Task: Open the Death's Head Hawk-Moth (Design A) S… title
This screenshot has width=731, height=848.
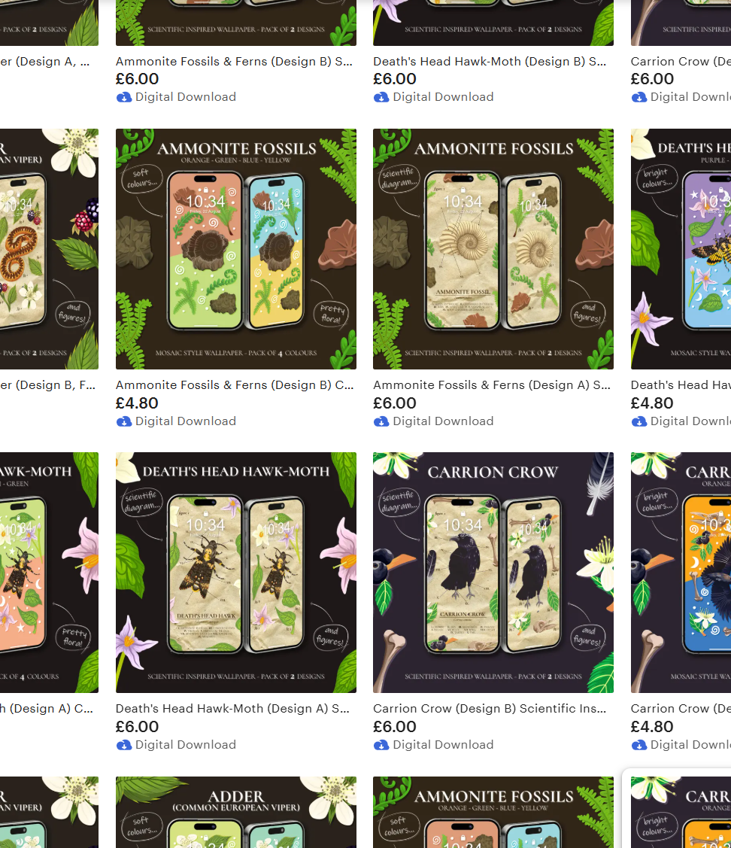Action: click(232, 709)
